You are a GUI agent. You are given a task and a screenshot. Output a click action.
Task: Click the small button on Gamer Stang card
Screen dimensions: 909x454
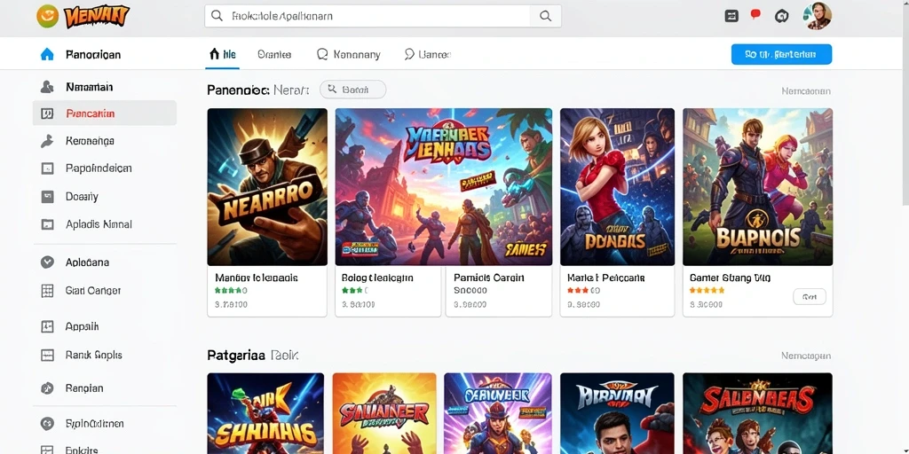(810, 297)
